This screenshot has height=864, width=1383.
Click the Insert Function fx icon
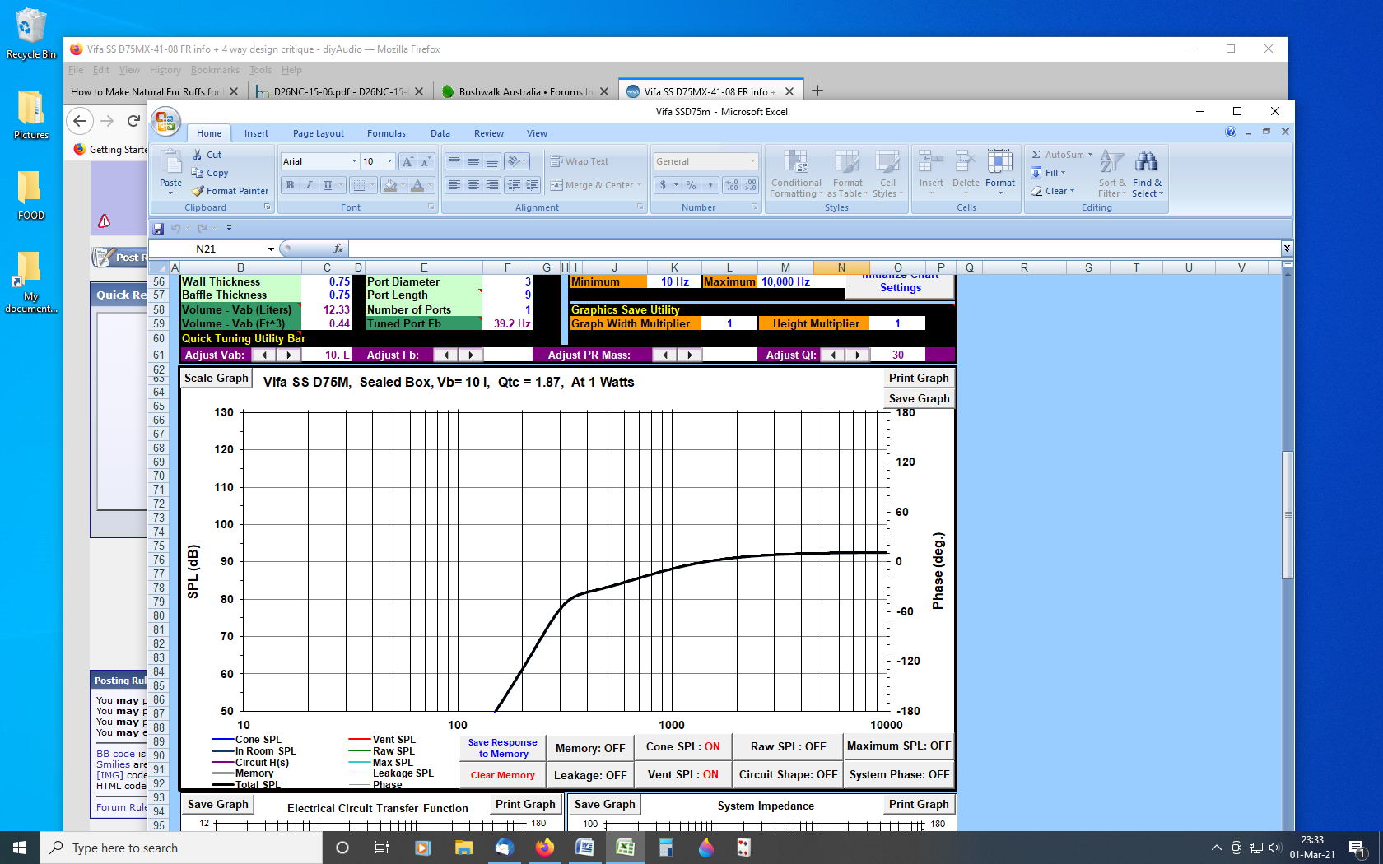[338, 249]
